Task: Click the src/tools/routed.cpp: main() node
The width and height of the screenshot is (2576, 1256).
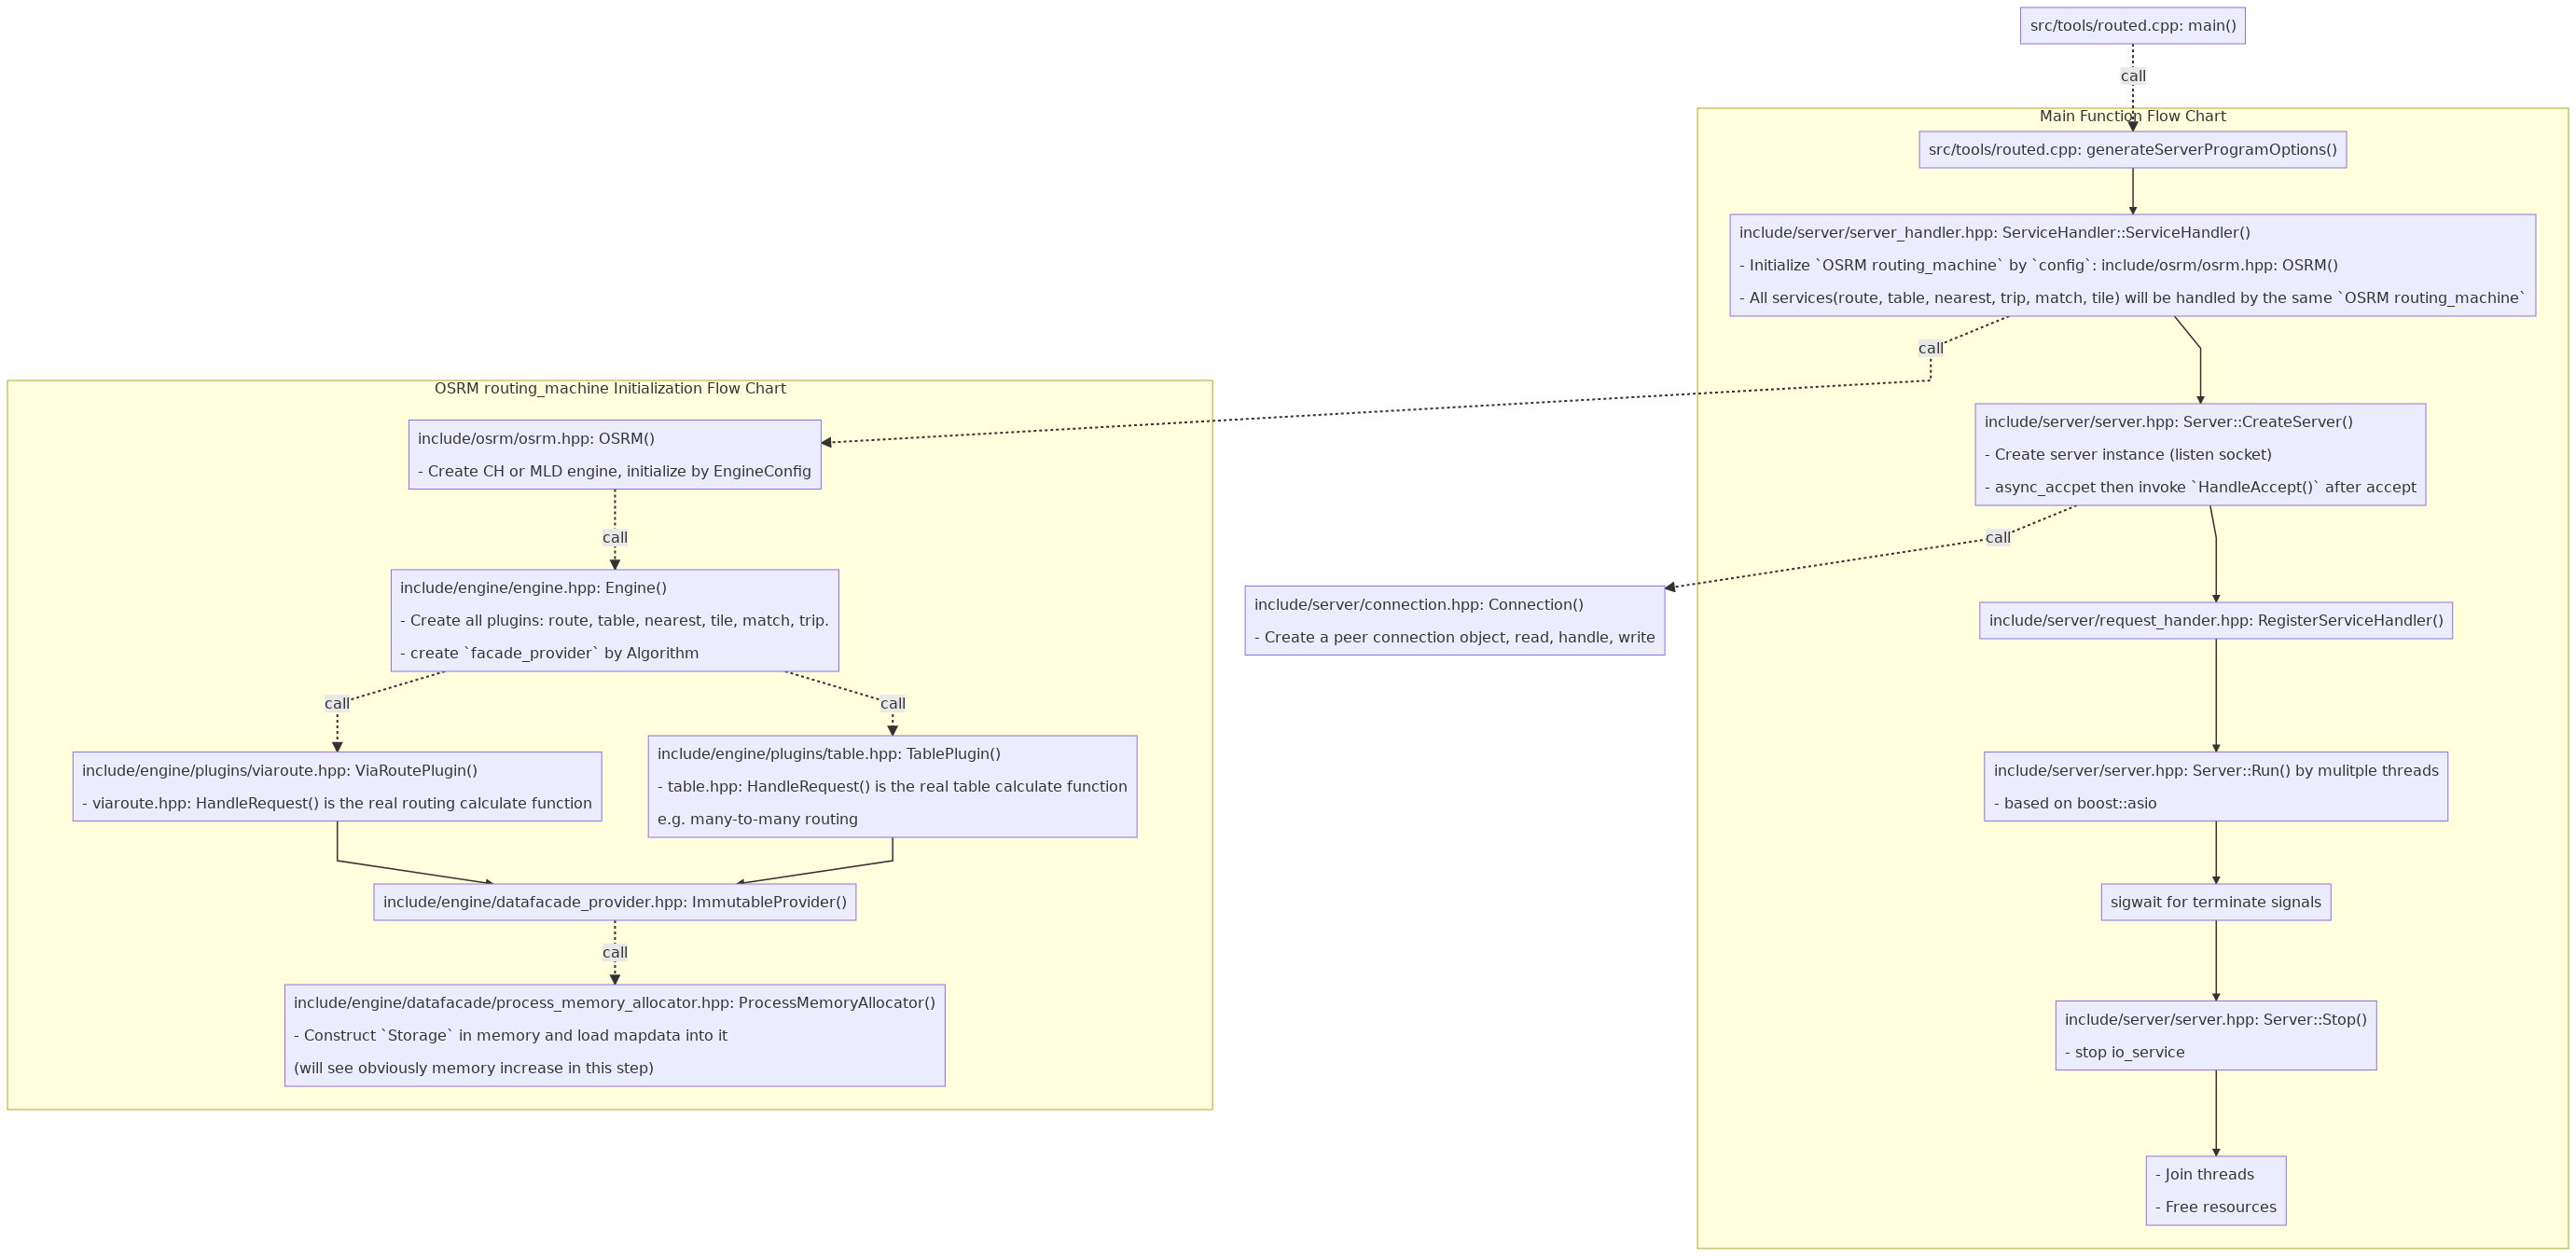Action: (2132, 26)
